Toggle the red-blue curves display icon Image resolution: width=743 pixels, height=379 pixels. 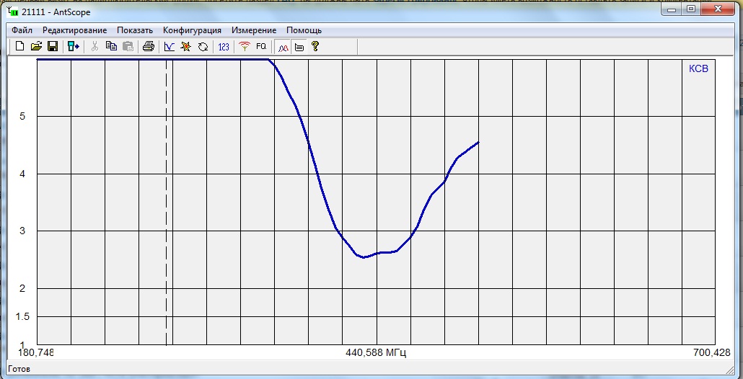[x=283, y=47]
